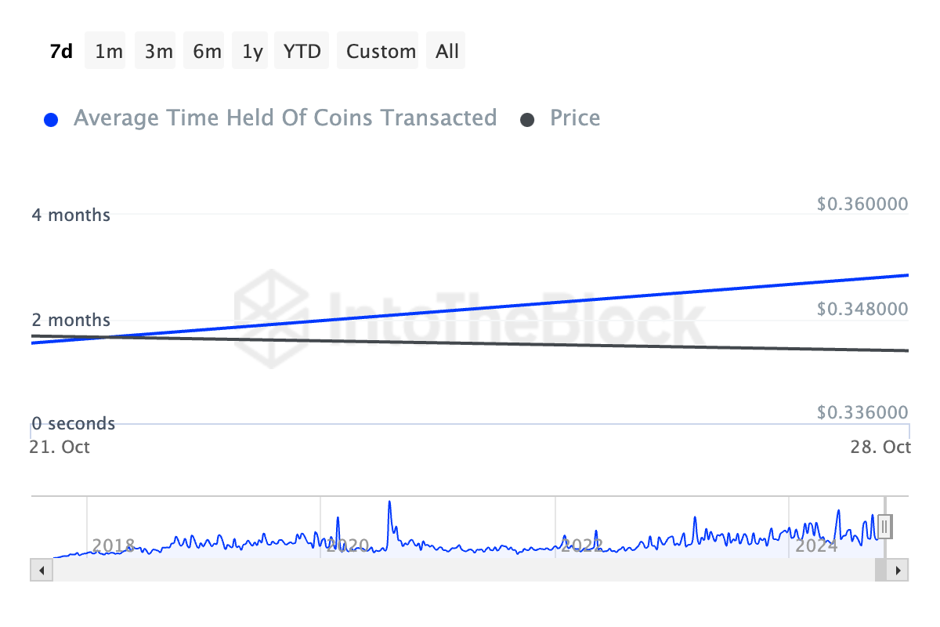Hide the Price series via legend
The height and width of the screenshot is (627, 940).
pyautogui.click(x=574, y=118)
